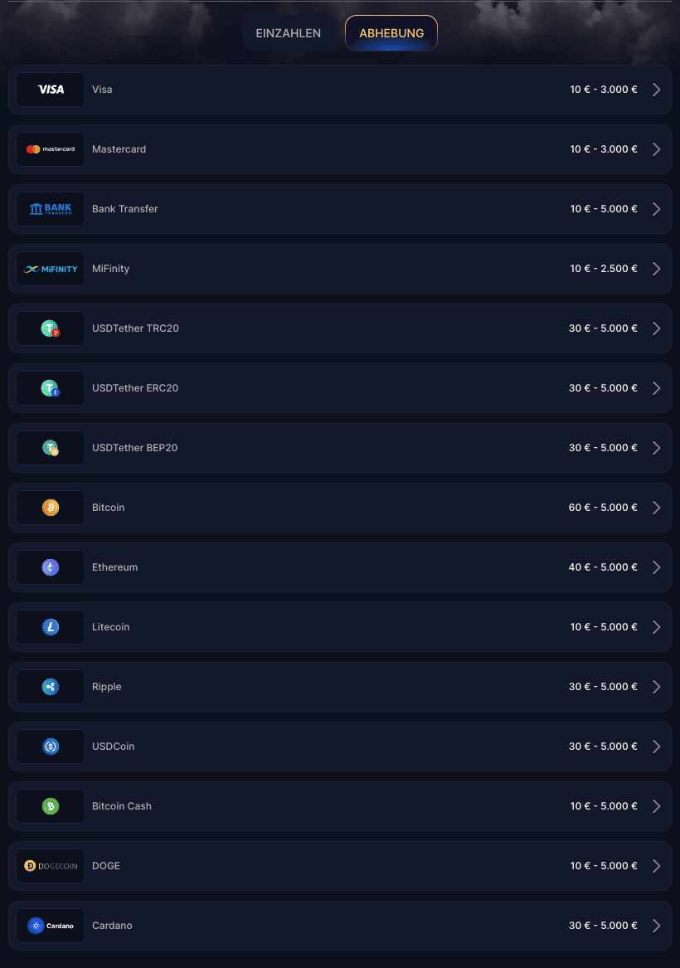
Task: Pick the Ripple coin icon
Action: [x=51, y=687]
